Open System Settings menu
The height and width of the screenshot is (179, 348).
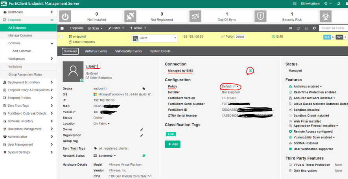click(x=28, y=152)
